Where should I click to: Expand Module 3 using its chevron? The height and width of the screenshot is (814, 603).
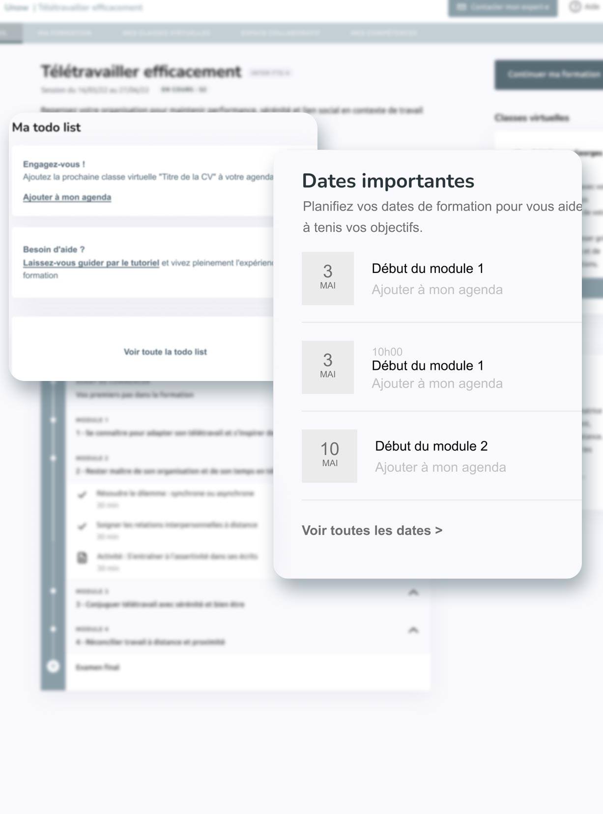[413, 593]
